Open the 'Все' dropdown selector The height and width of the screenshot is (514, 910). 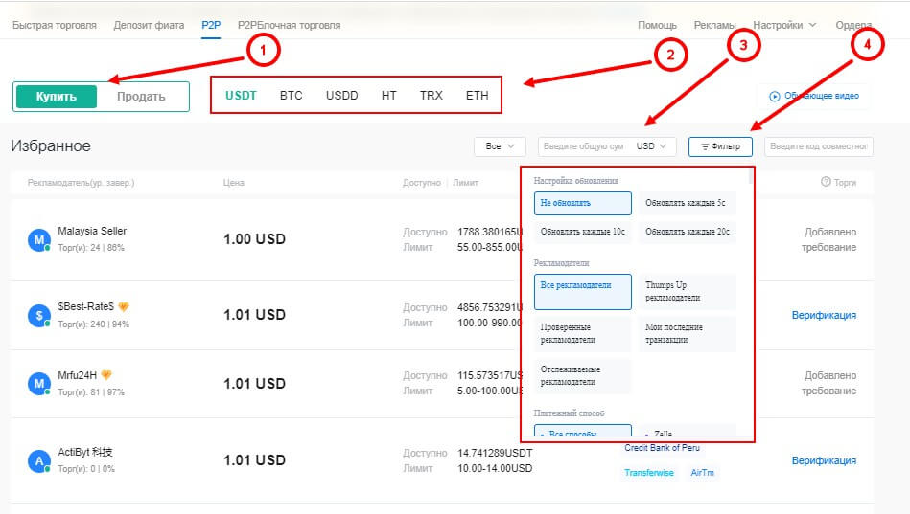click(500, 146)
